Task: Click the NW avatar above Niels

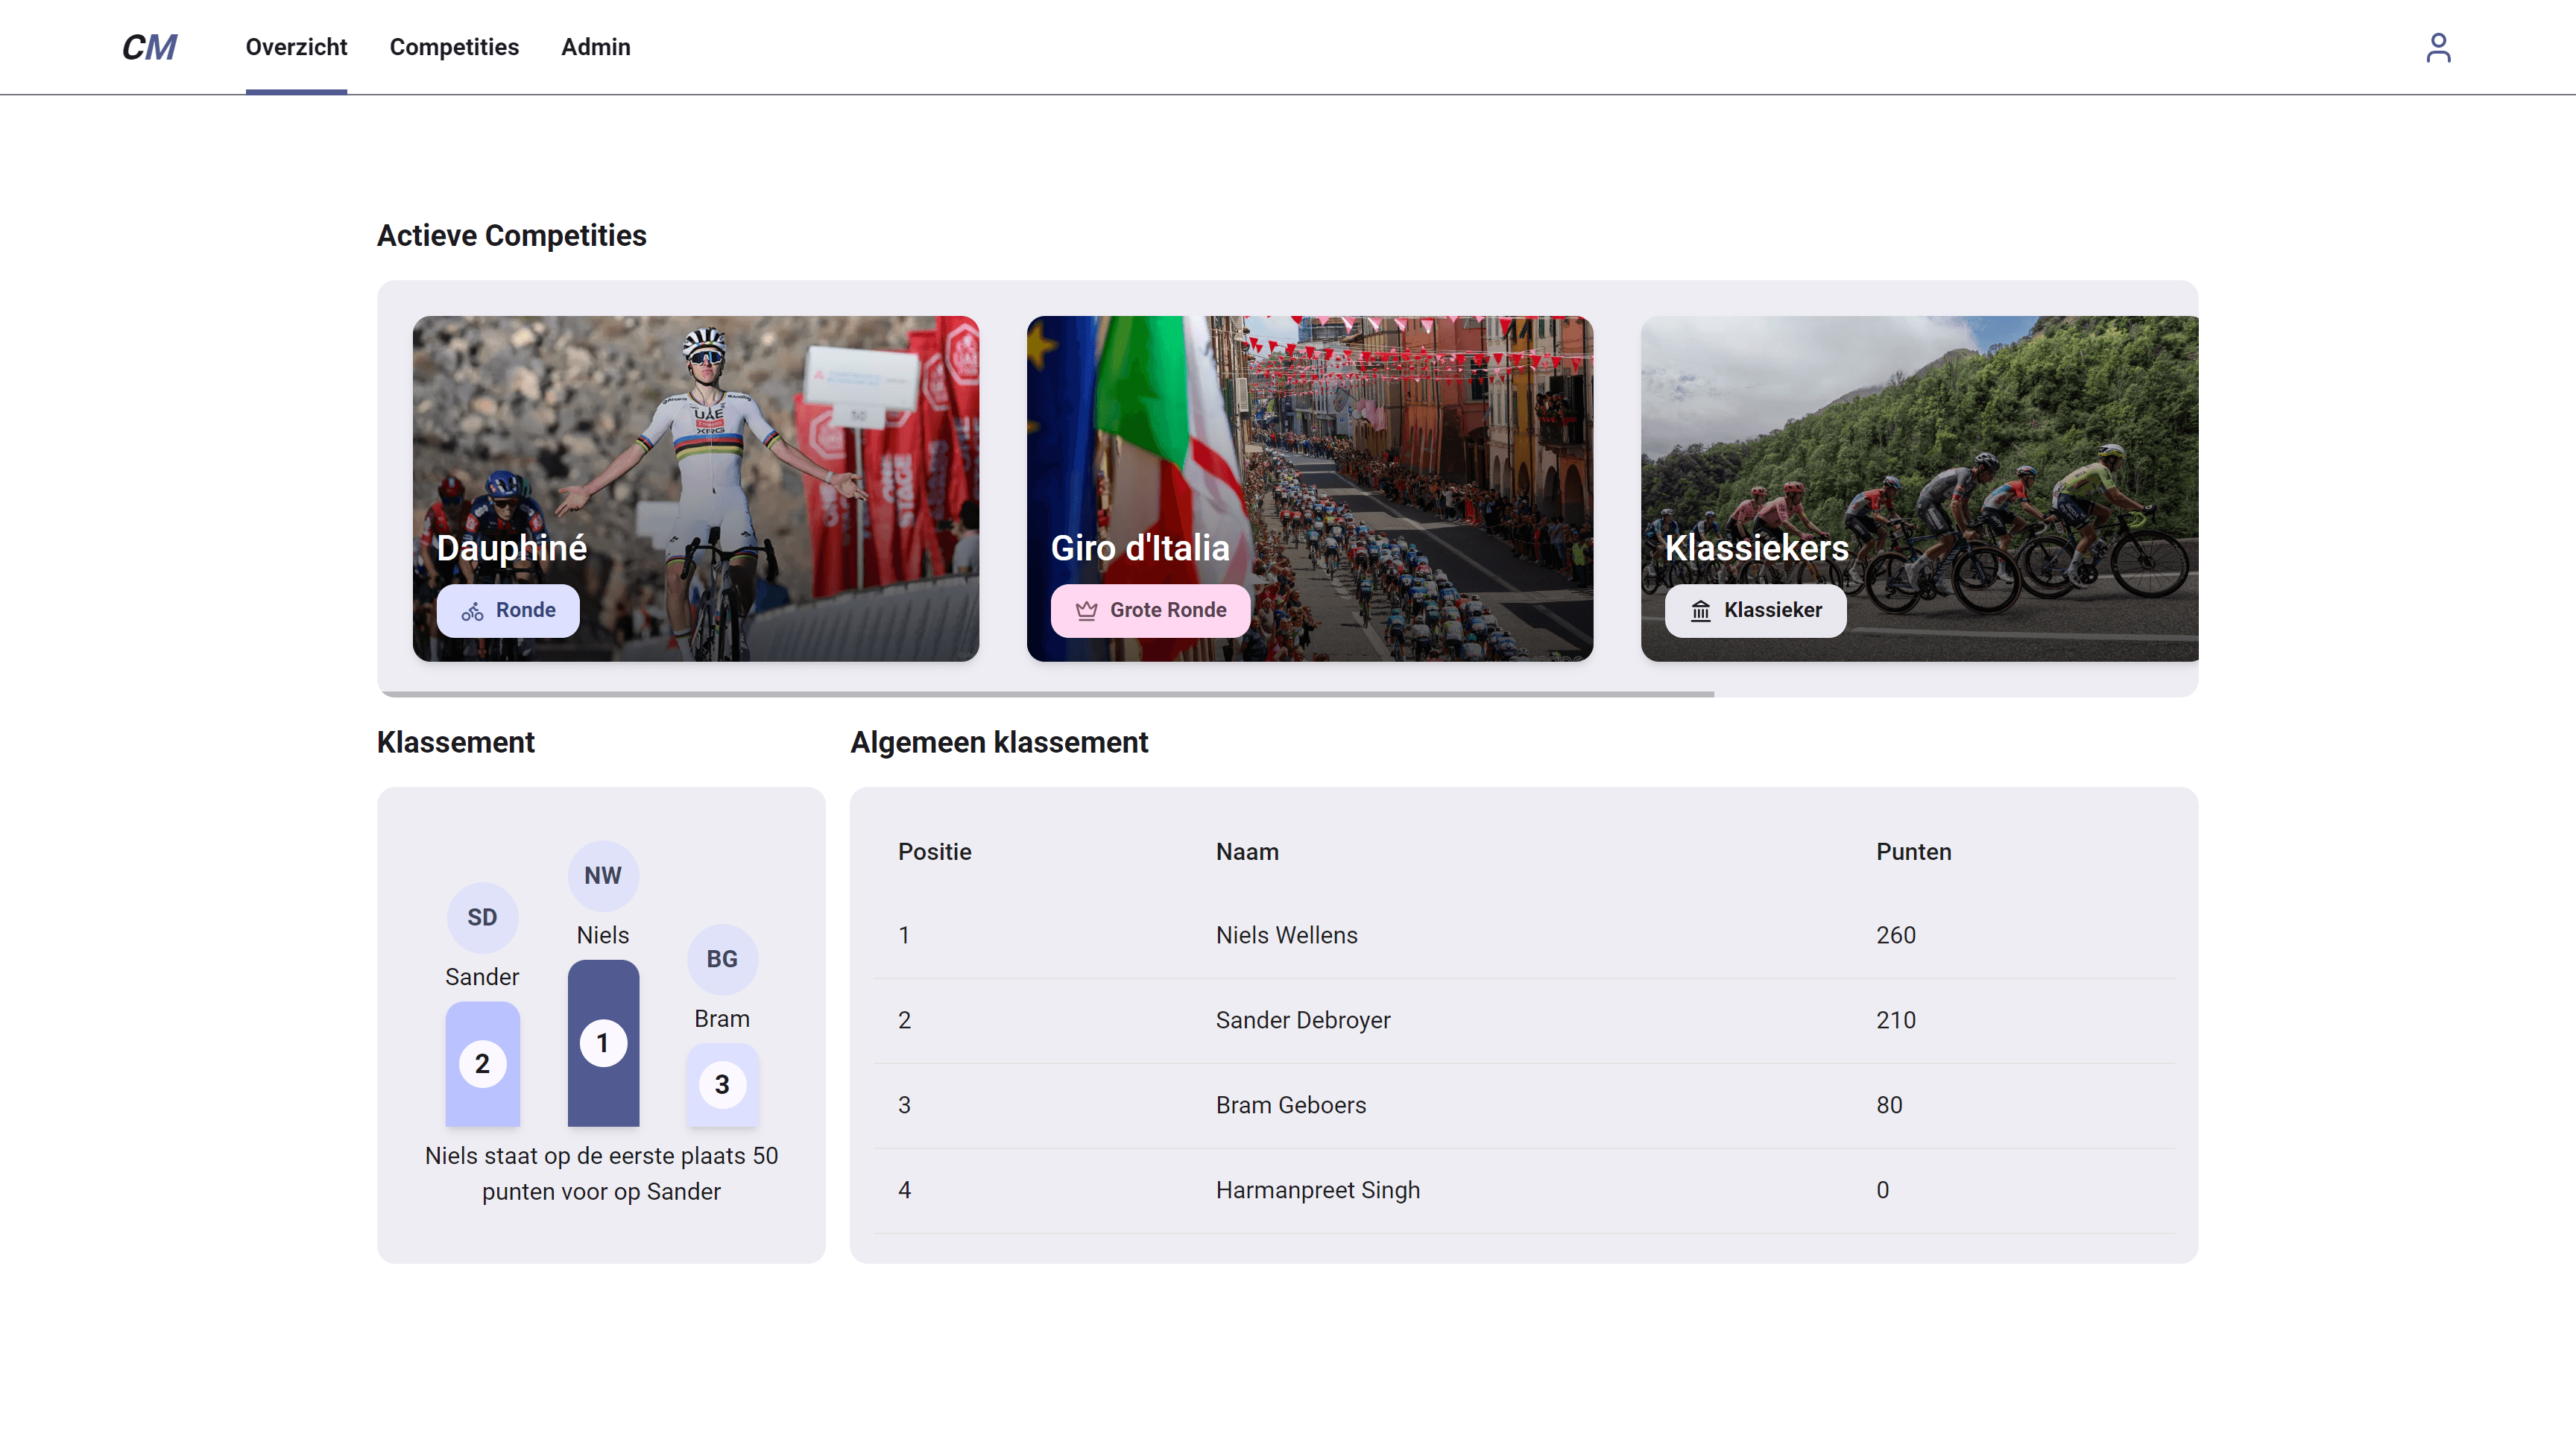Action: 602,875
